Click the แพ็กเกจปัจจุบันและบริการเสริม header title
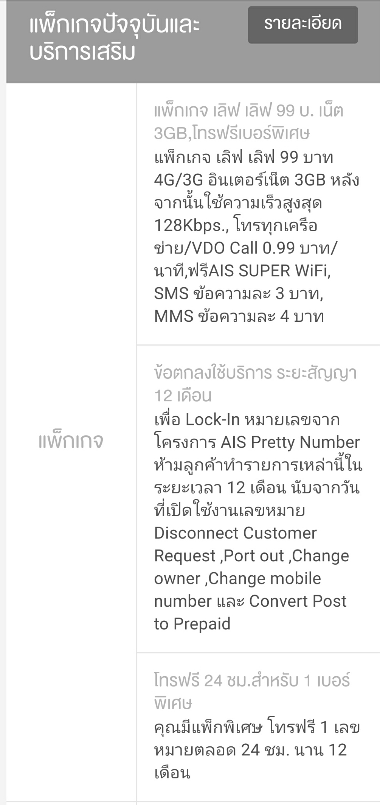The height and width of the screenshot is (805, 380). [114, 38]
